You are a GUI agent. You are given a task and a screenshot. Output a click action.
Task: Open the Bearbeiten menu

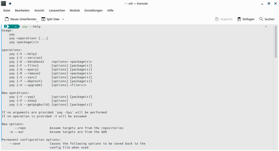pyautogui.click(x=22, y=11)
